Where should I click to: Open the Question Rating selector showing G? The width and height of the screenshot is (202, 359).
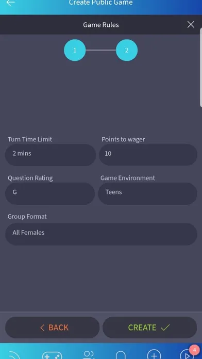point(50,193)
